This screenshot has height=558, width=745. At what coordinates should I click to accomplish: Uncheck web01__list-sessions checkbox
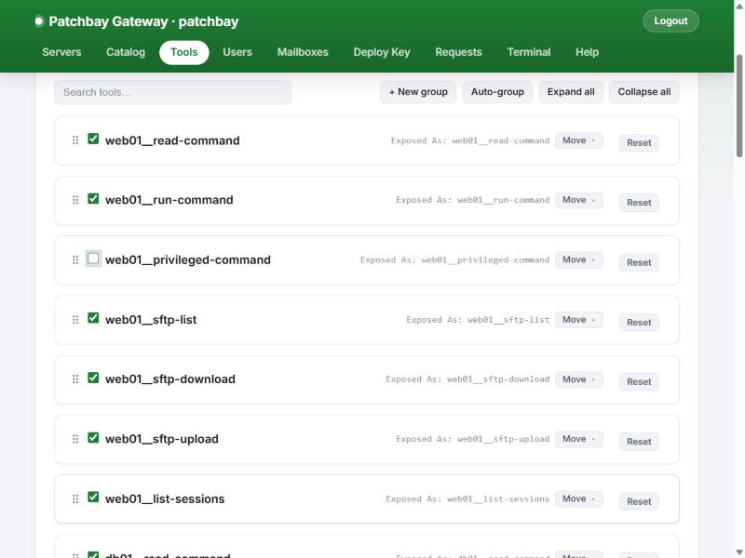click(x=93, y=497)
